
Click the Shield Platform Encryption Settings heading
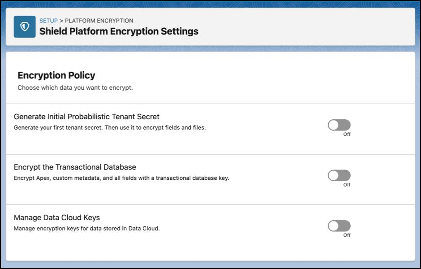point(119,31)
